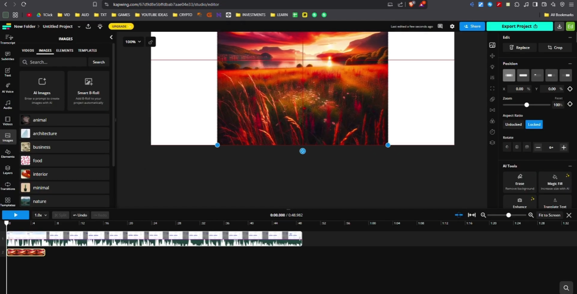Switch to the Templates tab
This screenshot has height=294, width=577.
[x=87, y=50]
